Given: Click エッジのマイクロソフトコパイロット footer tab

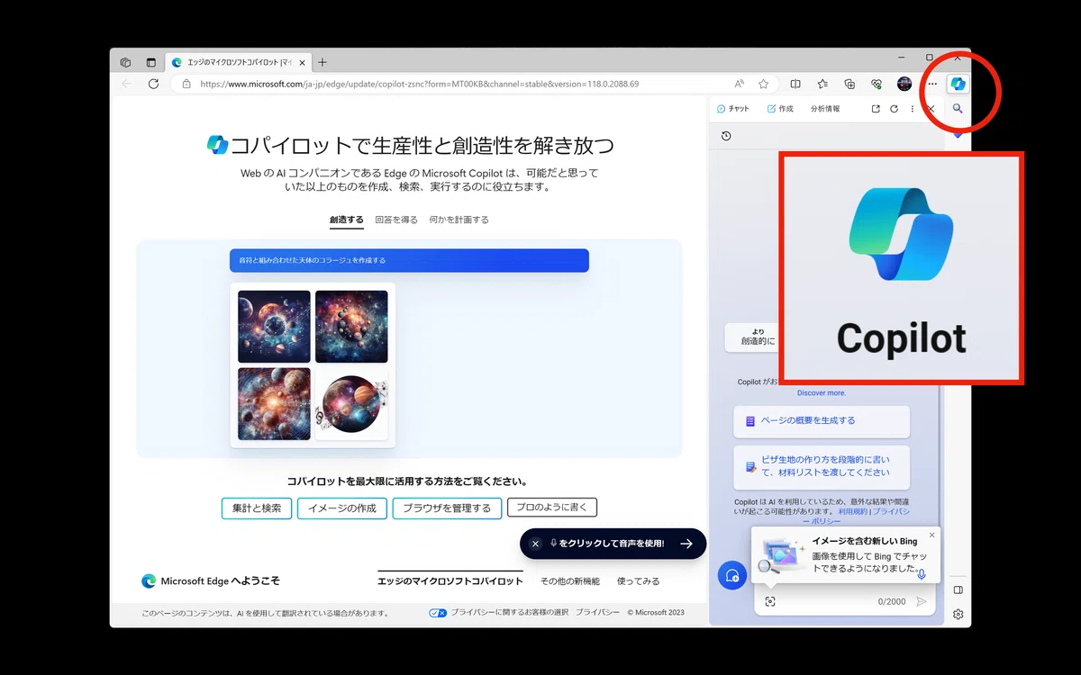Looking at the screenshot, I should 450,580.
